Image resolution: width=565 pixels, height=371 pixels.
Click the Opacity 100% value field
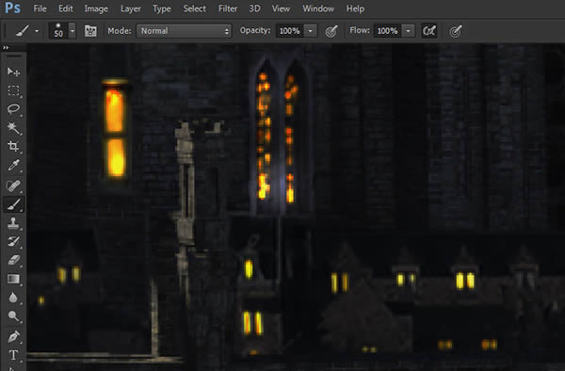pos(290,31)
